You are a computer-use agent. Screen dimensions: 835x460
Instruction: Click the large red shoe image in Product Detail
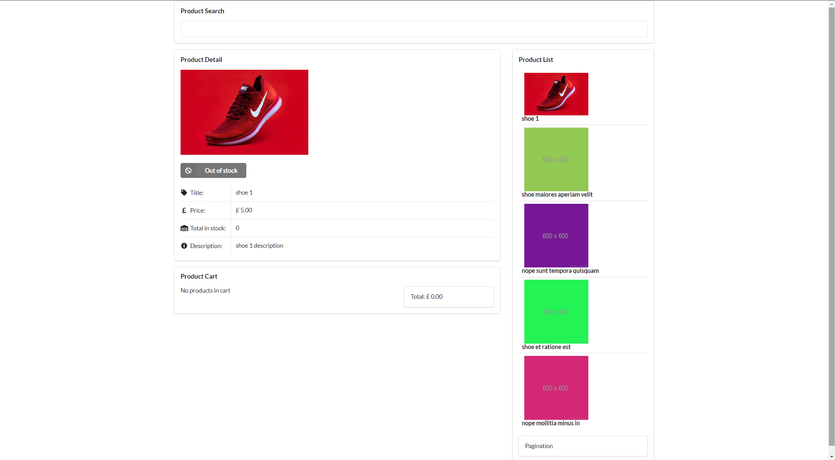point(244,112)
